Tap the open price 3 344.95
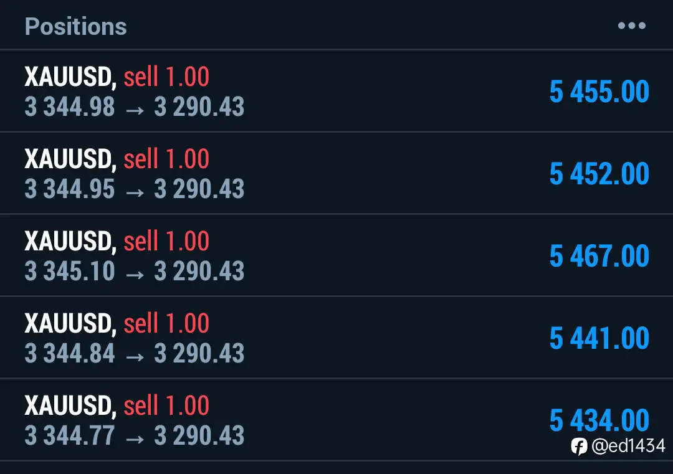Screen dimensions: 673x474 (70, 189)
